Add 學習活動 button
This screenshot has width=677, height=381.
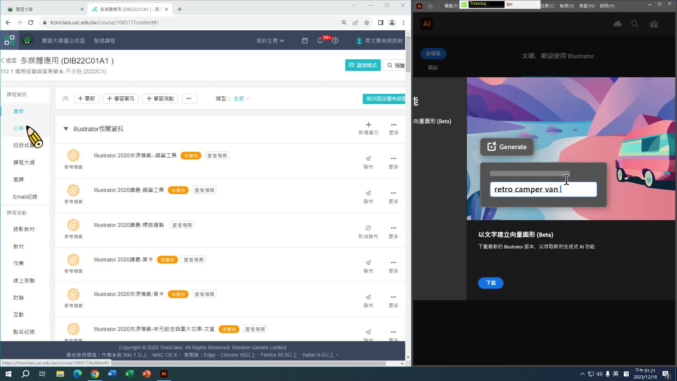tap(160, 98)
